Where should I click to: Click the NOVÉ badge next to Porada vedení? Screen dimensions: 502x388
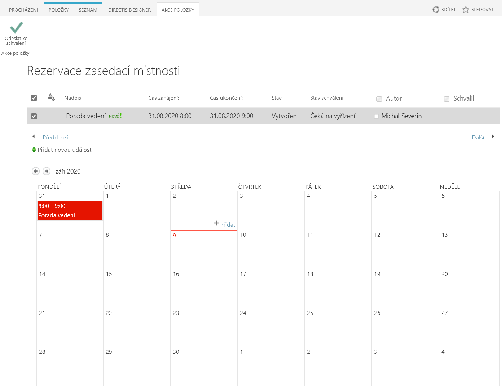coord(115,116)
